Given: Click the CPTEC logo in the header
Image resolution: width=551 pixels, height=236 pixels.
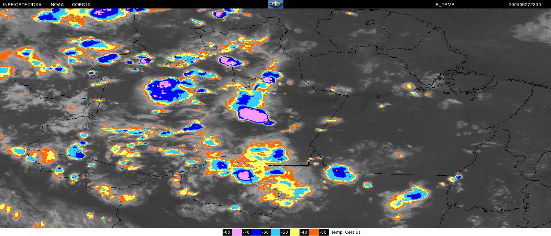Looking at the screenshot, I should click(275, 4).
